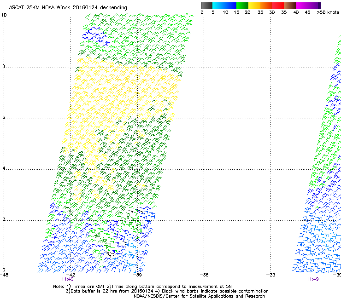Click the longitude label "-33"

click(x=270, y=275)
